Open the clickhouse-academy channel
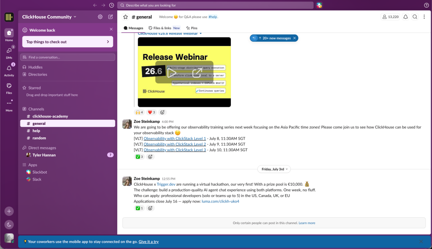Image resolution: width=432 pixels, height=249 pixels. [68, 116]
